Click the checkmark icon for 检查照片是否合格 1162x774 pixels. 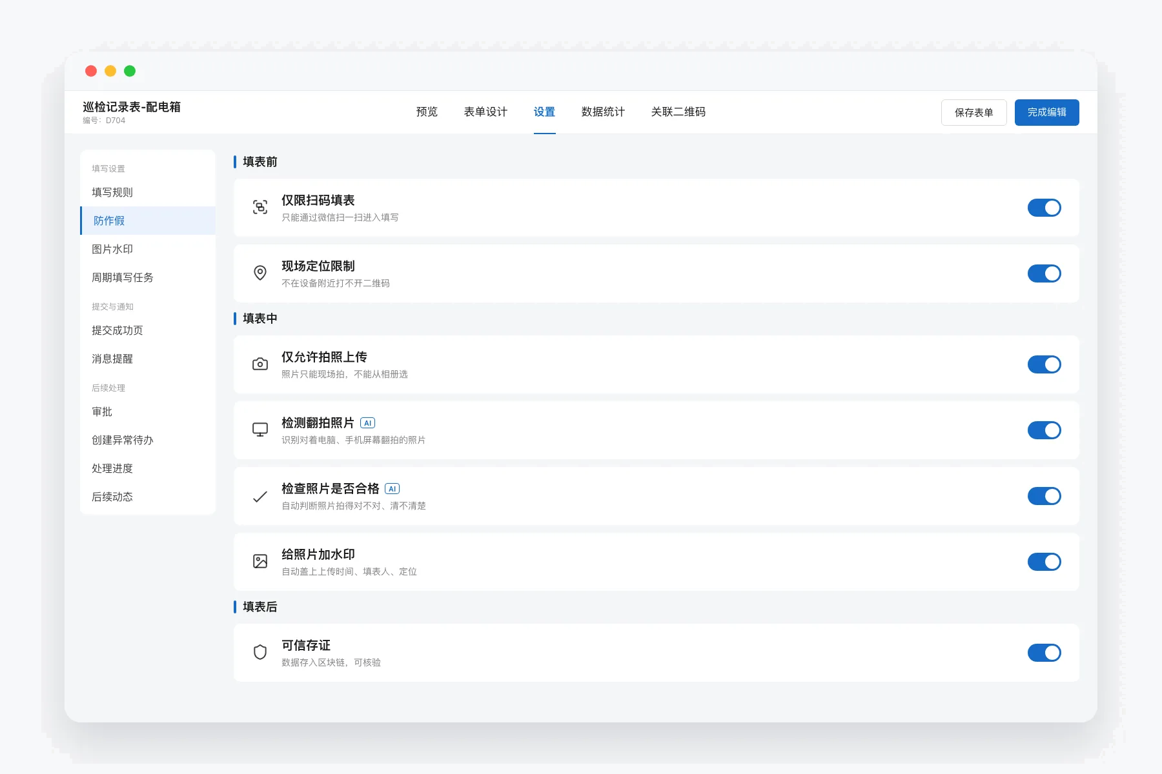click(x=260, y=496)
